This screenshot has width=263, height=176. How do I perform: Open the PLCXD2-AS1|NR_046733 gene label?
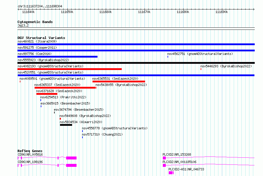coord(186,169)
